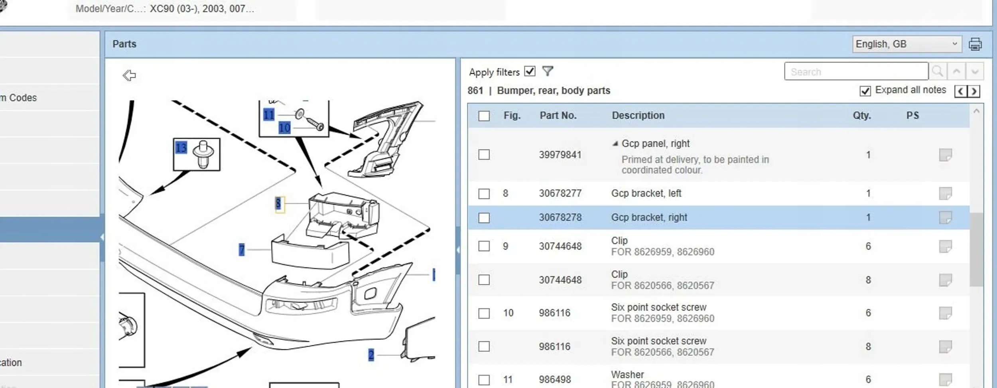Sort by the Description column header

638,116
